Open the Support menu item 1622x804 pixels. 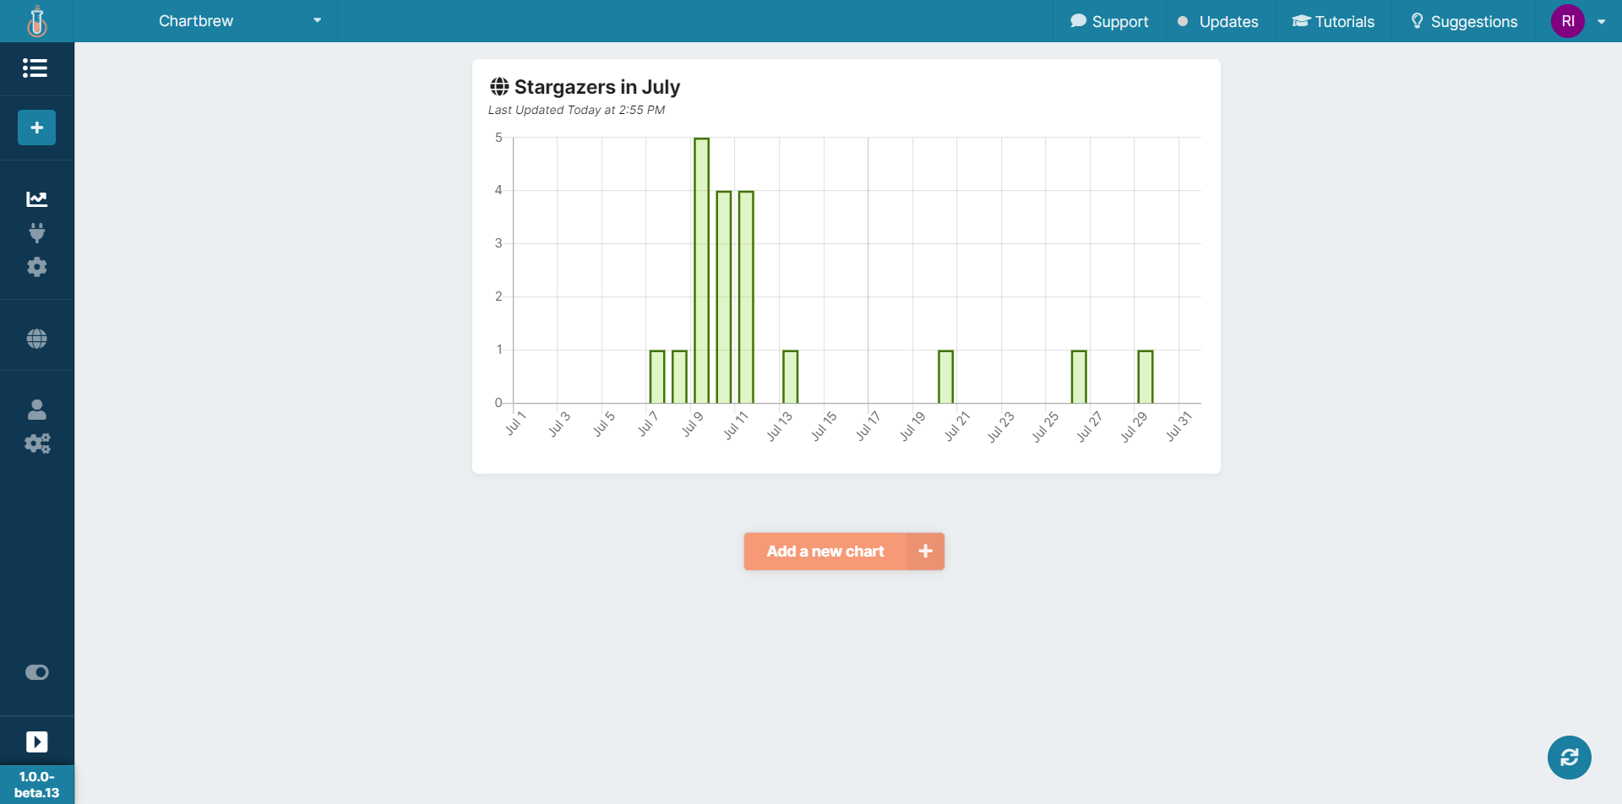click(x=1109, y=21)
